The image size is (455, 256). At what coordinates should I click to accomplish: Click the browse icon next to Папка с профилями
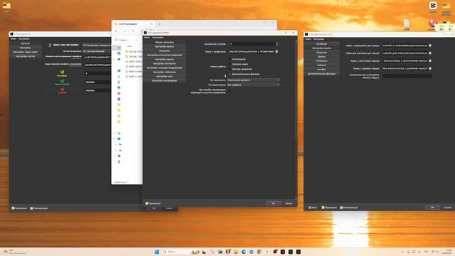point(277,52)
